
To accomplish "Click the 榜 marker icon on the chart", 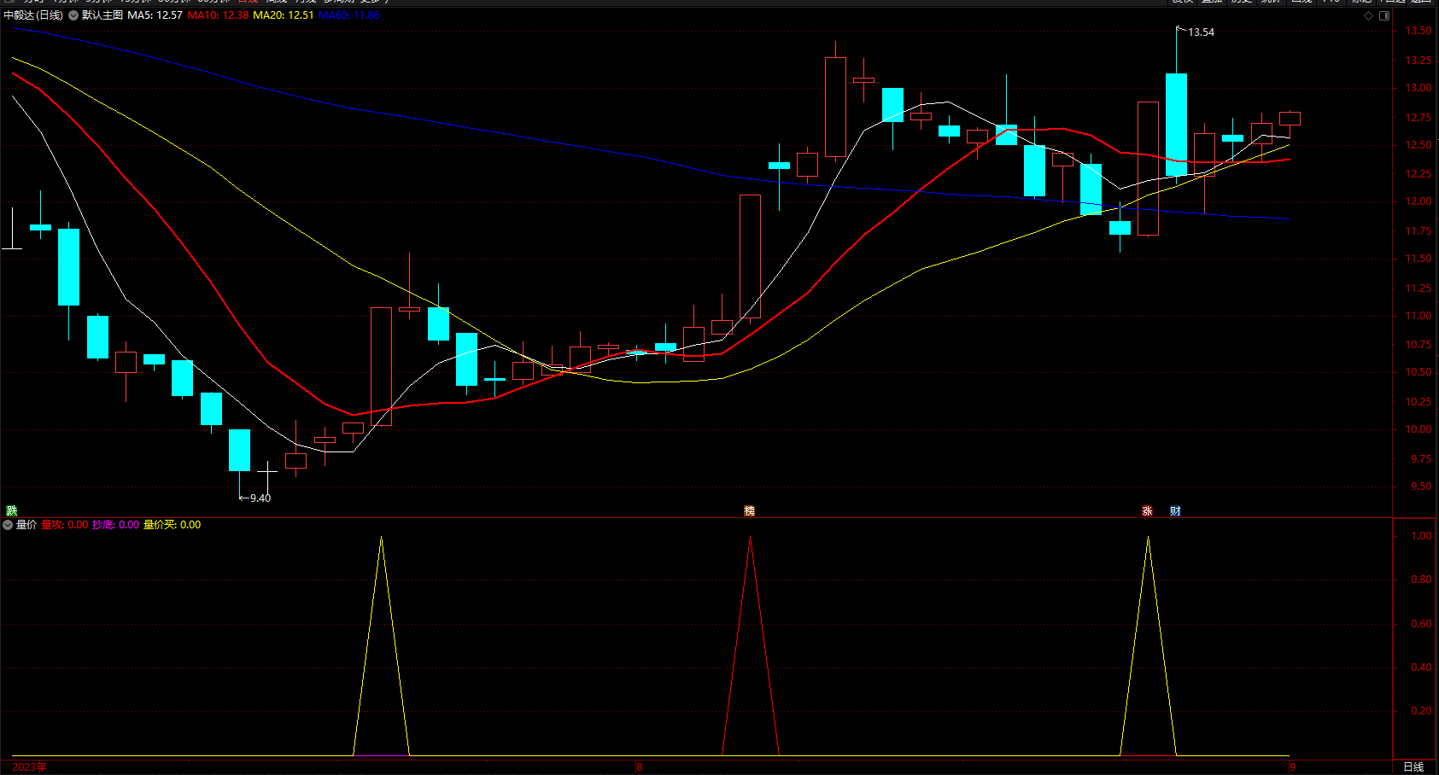I will 750,510.
